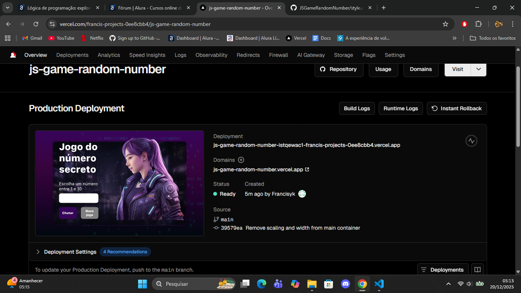Open the js-game-random-number.vercel.app domain link

[x=258, y=169]
